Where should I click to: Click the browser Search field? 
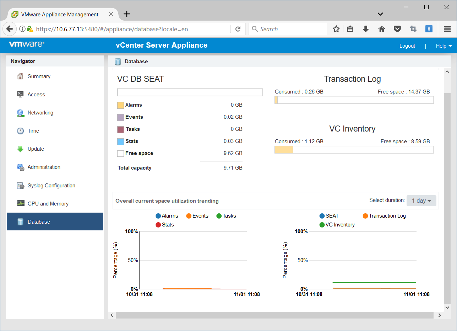[288, 29]
